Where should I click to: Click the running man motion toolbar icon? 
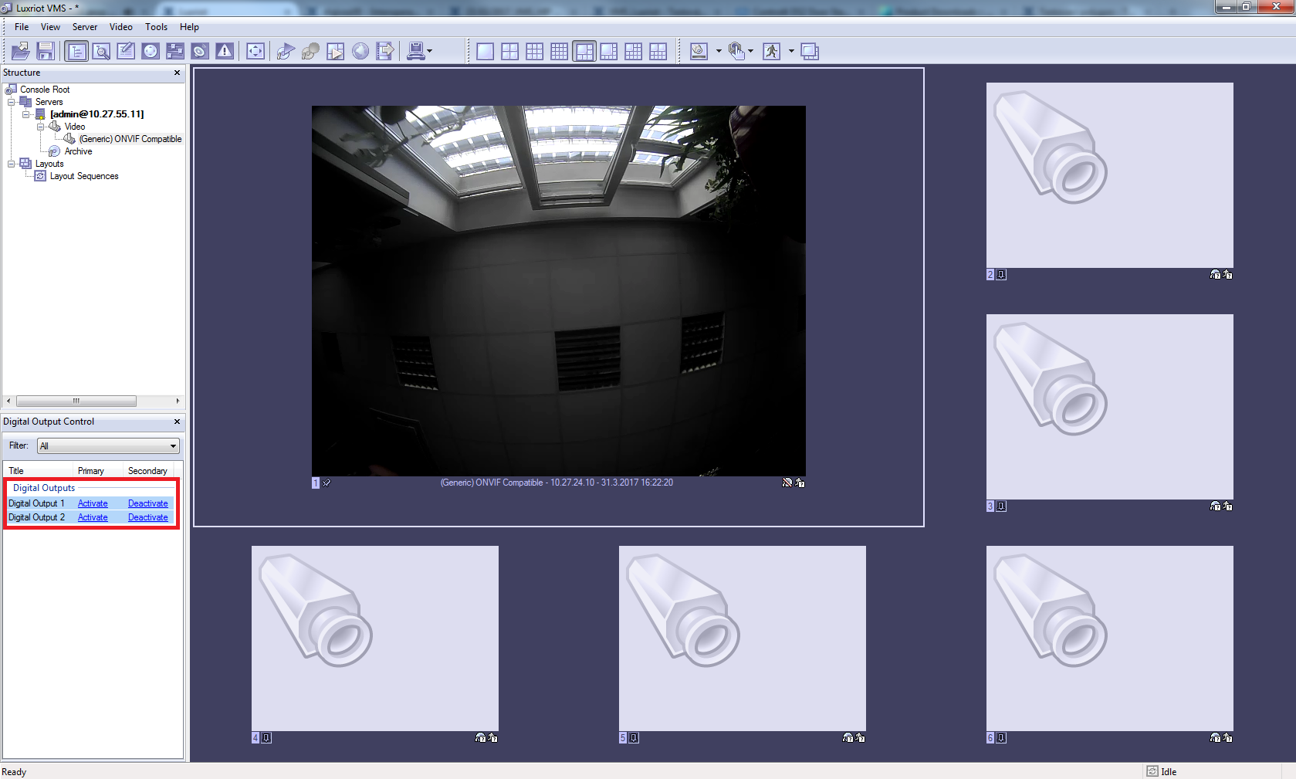[771, 51]
